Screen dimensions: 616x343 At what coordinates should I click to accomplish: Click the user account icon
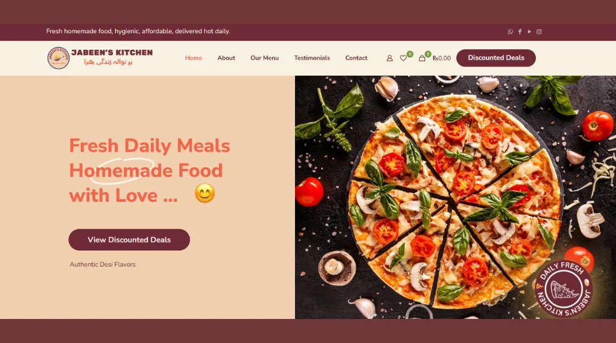click(389, 58)
